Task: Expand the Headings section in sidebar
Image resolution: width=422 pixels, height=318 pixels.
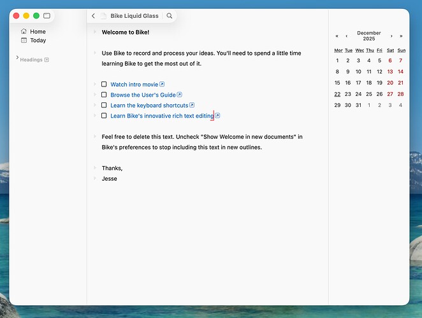Action: pyautogui.click(x=17, y=59)
